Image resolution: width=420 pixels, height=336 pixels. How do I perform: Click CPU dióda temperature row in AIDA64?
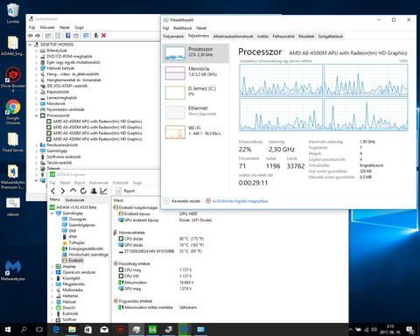(x=162, y=239)
